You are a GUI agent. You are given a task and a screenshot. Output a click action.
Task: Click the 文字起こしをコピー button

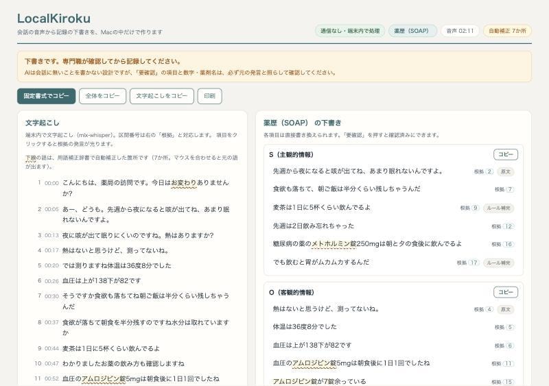pyautogui.click(x=162, y=96)
